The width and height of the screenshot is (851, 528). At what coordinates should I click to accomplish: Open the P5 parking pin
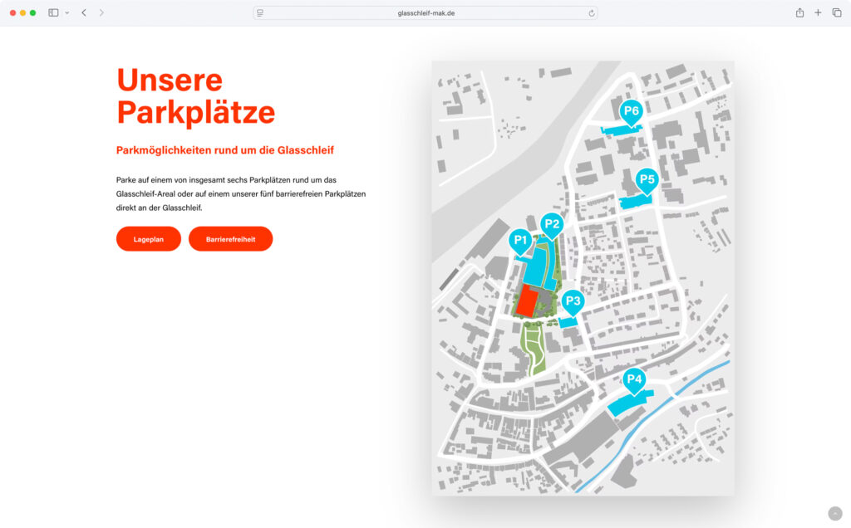[647, 181]
